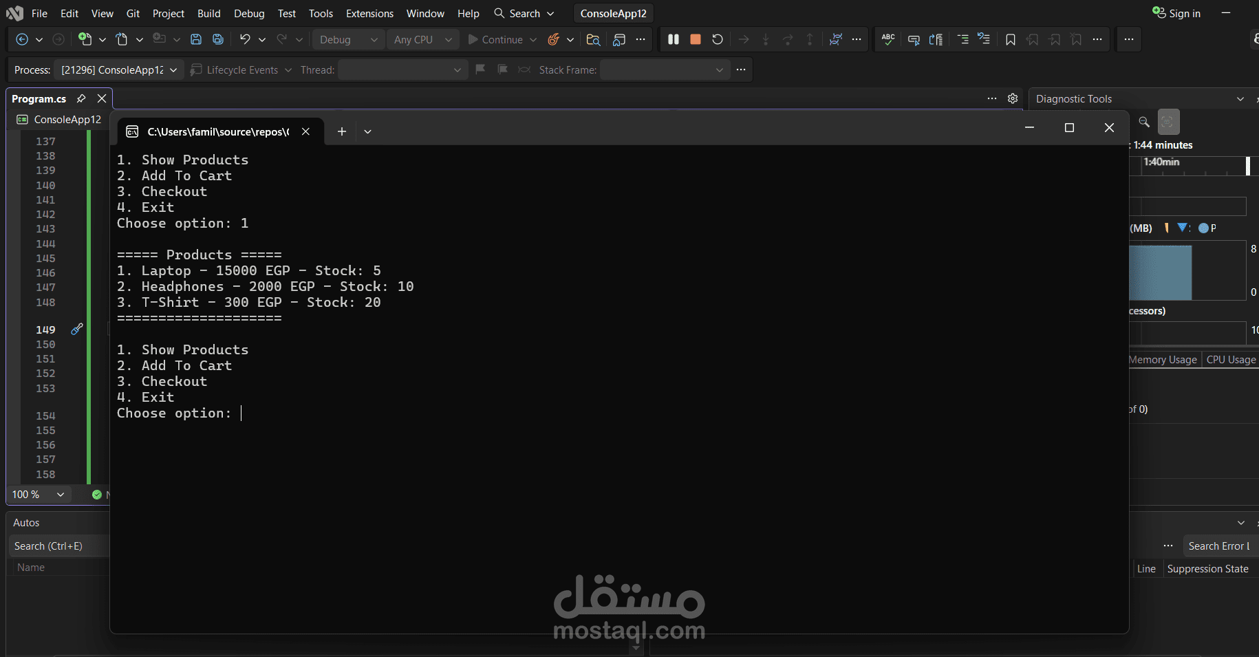Click the Navigate Backward arrow icon
The image size is (1259, 657).
(22, 40)
